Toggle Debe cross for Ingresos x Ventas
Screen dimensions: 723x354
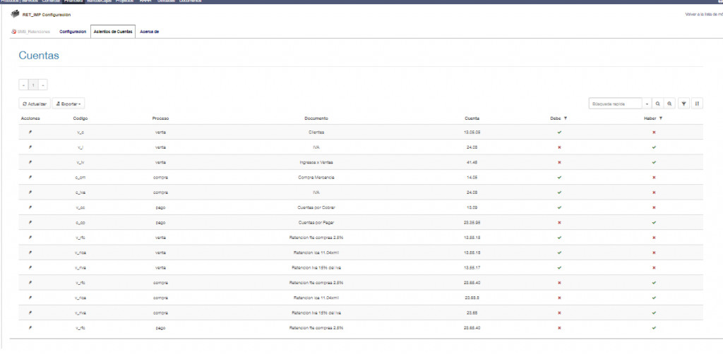click(x=559, y=162)
